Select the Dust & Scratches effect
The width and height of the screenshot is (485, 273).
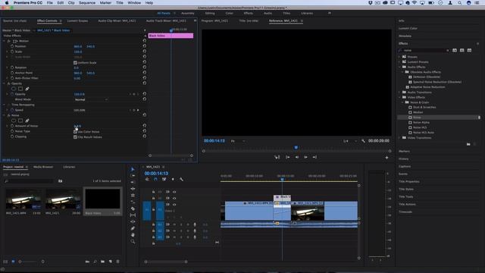[x=424, y=107]
